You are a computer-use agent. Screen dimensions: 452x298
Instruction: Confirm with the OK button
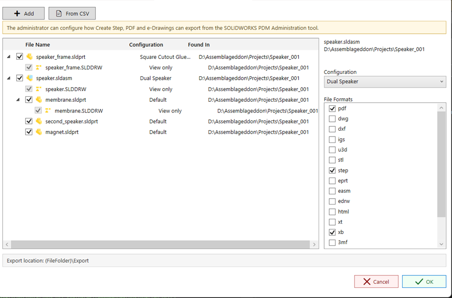pyautogui.click(x=424, y=281)
